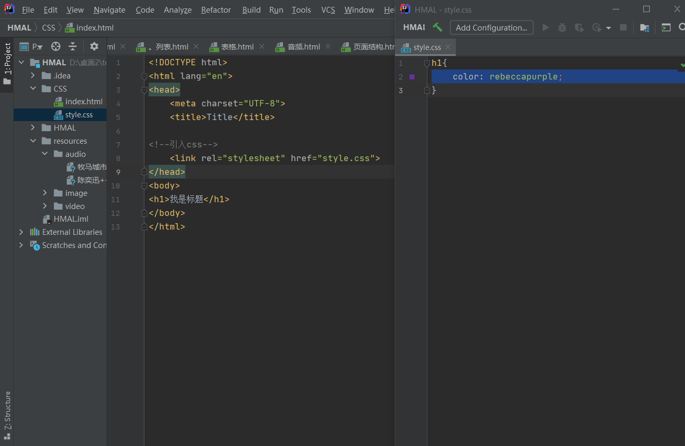Image resolution: width=685 pixels, height=446 pixels.
Task: Fold the body tag on line 10
Action: point(144,186)
